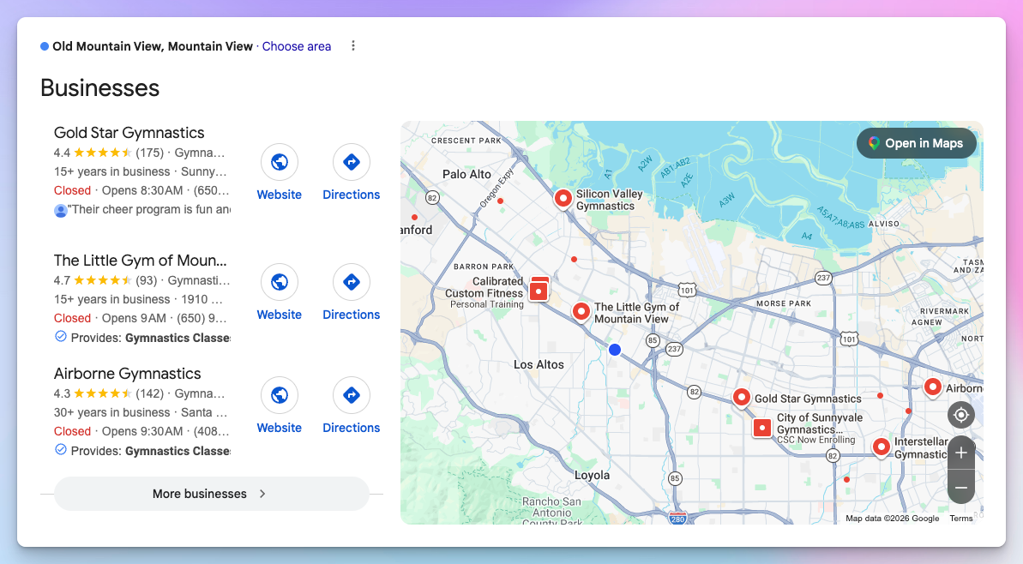The height and width of the screenshot is (564, 1023).
Task: Click 'Opens 9AM' hours text
Action: 134,318
